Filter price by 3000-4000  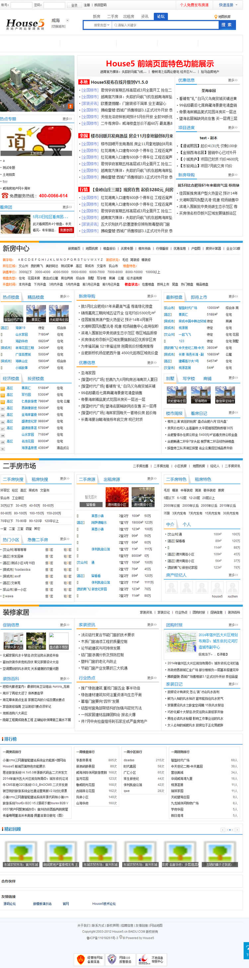(42, 272)
